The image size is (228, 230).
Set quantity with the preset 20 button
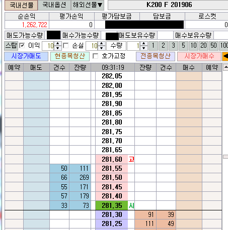pos(203,46)
